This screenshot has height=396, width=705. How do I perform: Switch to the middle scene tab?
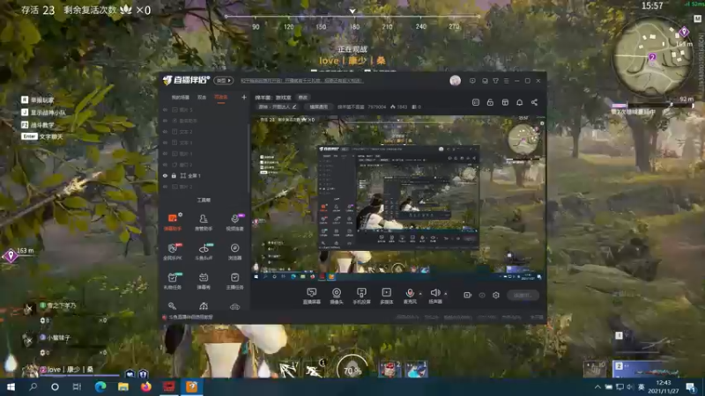pyautogui.click(x=202, y=97)
